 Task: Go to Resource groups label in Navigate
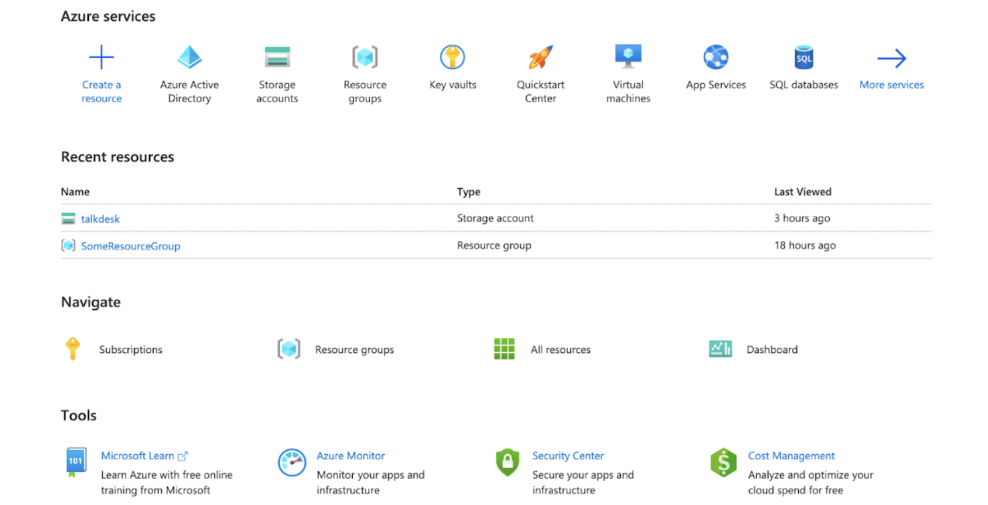tap(354, 349)
